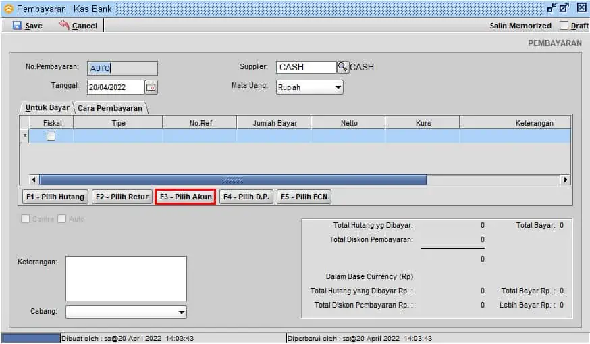This screenshot has height=344, width=590.
Task: Click the F3 - Pilih Akun button
Action: (186, 197)
